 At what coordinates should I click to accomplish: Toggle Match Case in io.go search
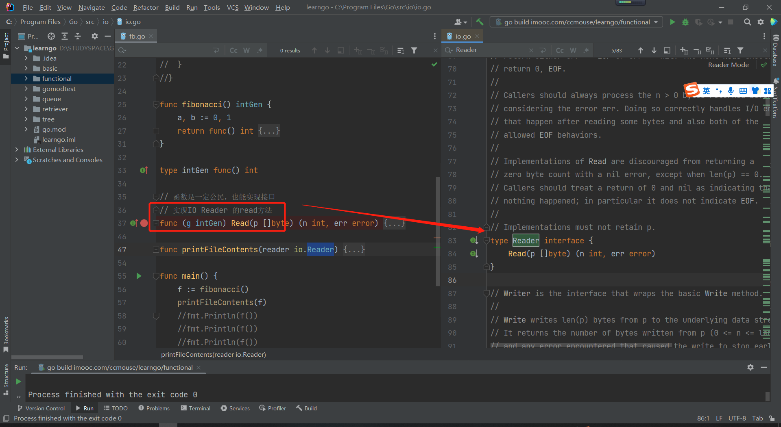pos(560,50)
